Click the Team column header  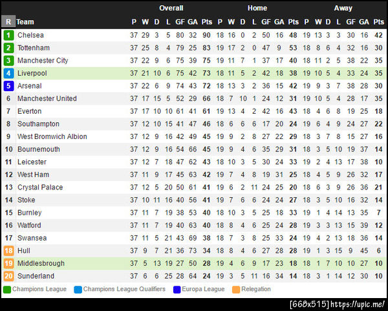[x=26, y=22]
